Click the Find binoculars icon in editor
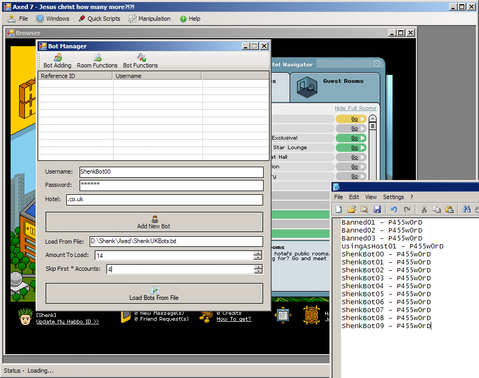 (466, 210)
